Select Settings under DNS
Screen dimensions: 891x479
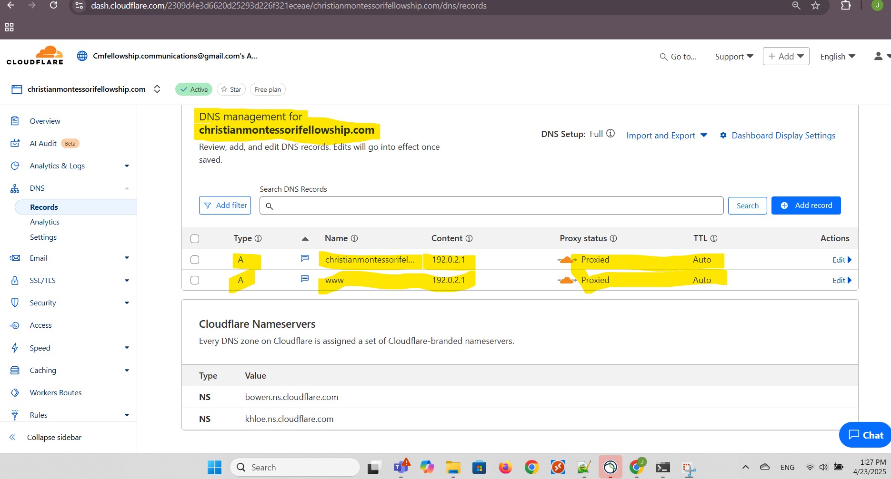43,237
